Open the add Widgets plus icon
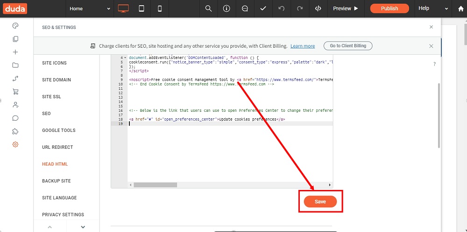The image size is (467, 232). point(15,52)
